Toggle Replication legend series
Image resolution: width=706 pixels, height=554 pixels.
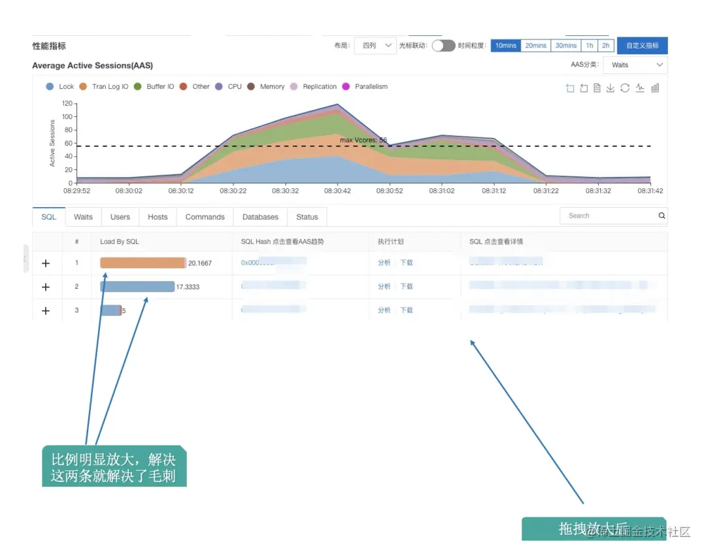(313, 86)
